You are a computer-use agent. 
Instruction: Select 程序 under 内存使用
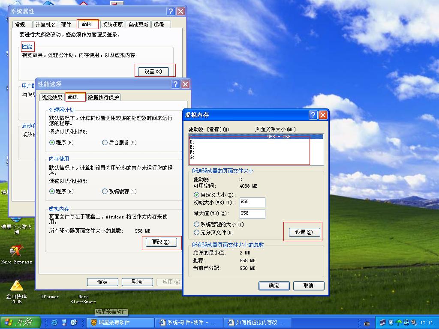pyautogui.click(x=61, y=191)
